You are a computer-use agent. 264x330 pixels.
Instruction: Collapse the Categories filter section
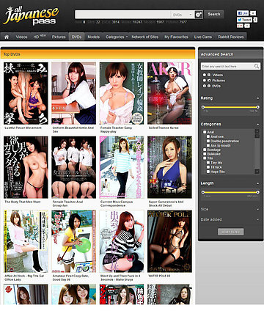pos(258,124)
